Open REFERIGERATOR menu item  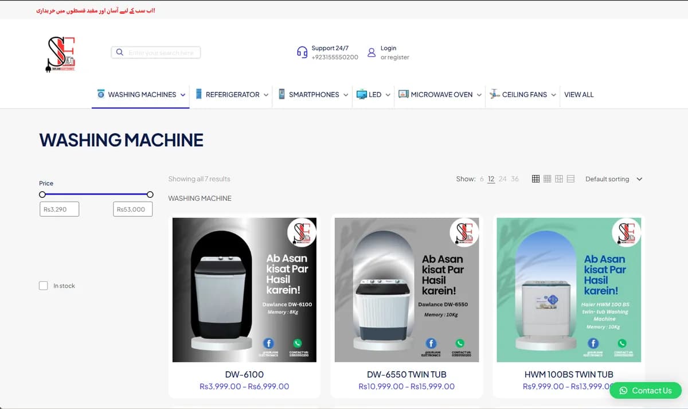tap(232, 95)
